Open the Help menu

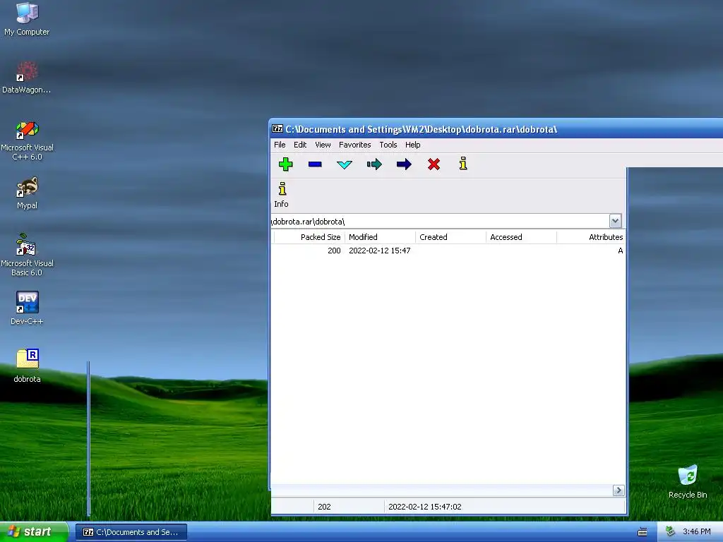(x=412, y=145)
